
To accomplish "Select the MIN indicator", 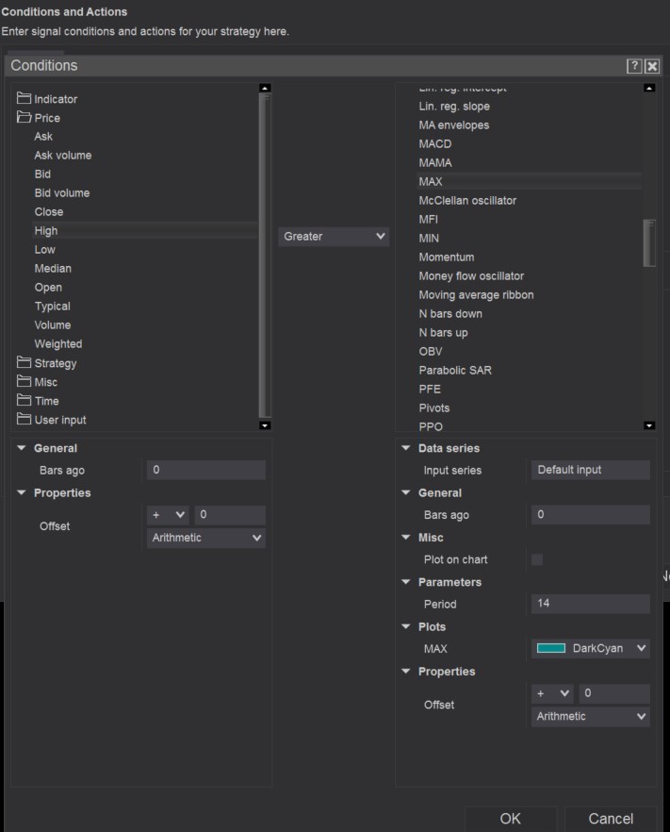I will 429,239.
